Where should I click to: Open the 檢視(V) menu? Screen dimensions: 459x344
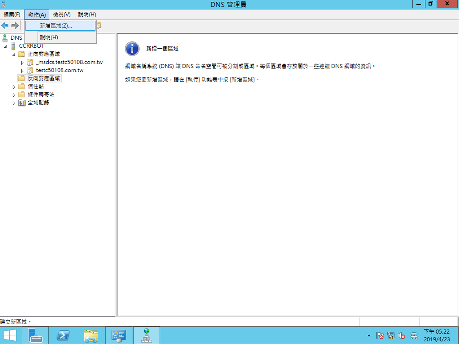click(62, 14)
